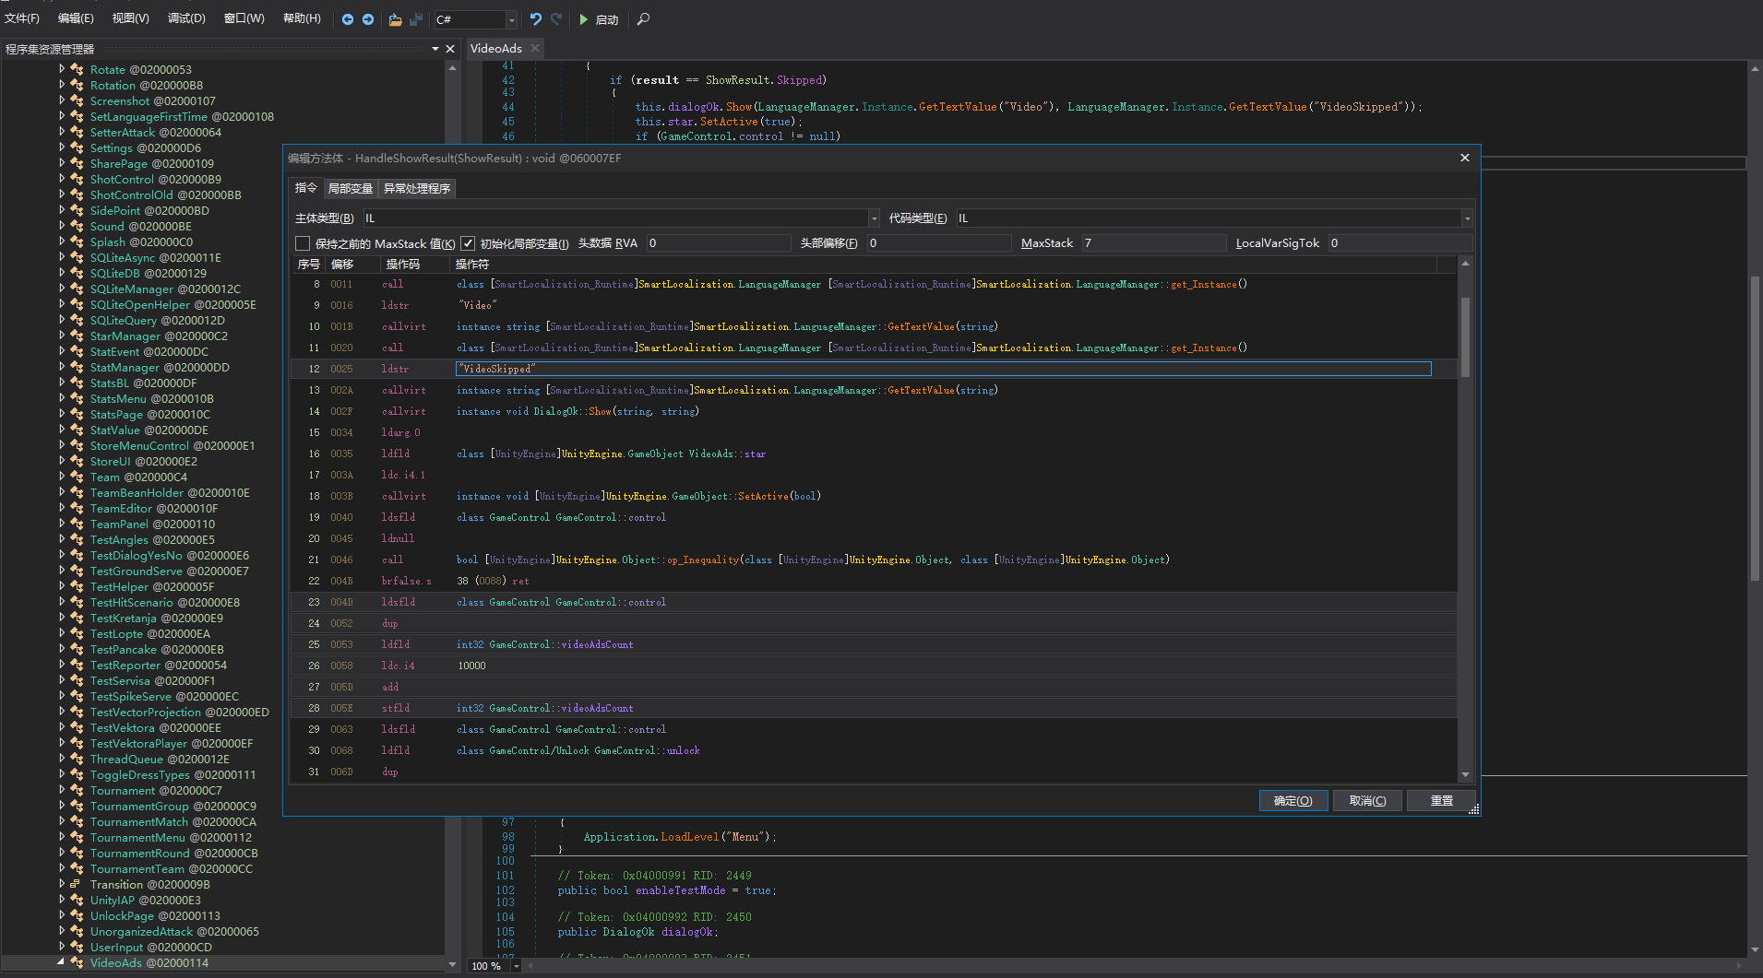Click the instruction list scroll down arrow

click(1465, 775)
